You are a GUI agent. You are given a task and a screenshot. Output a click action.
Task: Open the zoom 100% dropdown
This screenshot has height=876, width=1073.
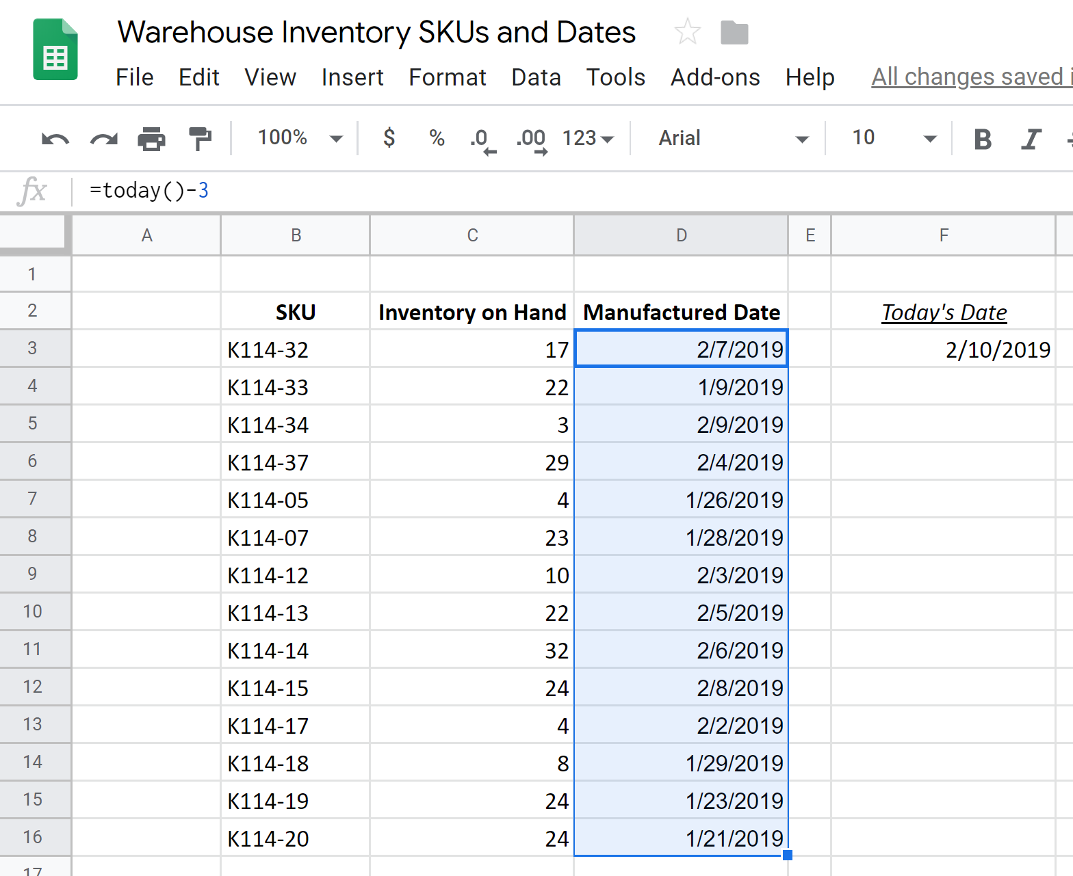pyautogui.click(x=300, y=138)
